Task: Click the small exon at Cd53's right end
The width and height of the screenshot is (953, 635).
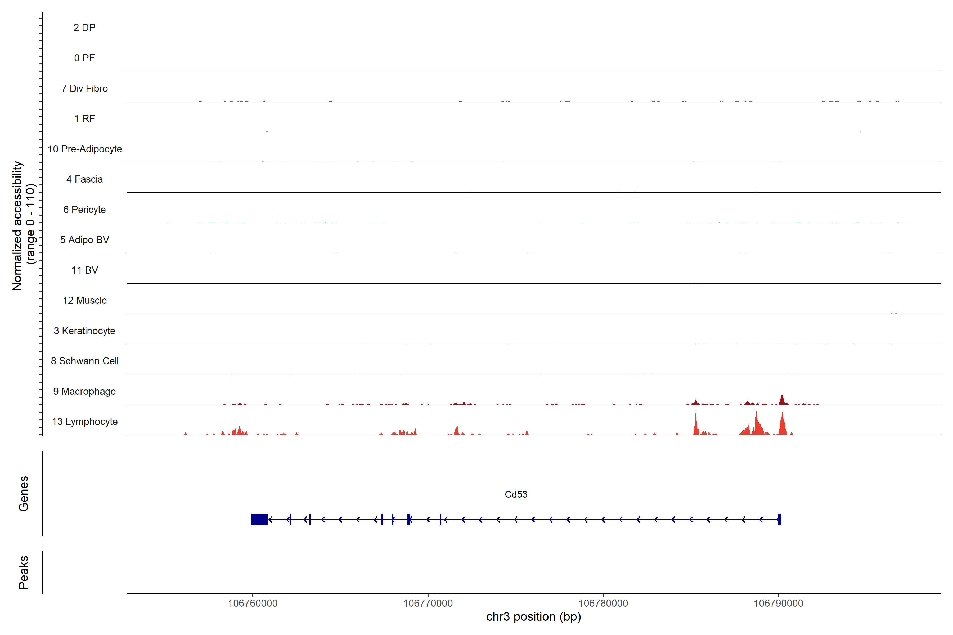Action: click(779, 519)
